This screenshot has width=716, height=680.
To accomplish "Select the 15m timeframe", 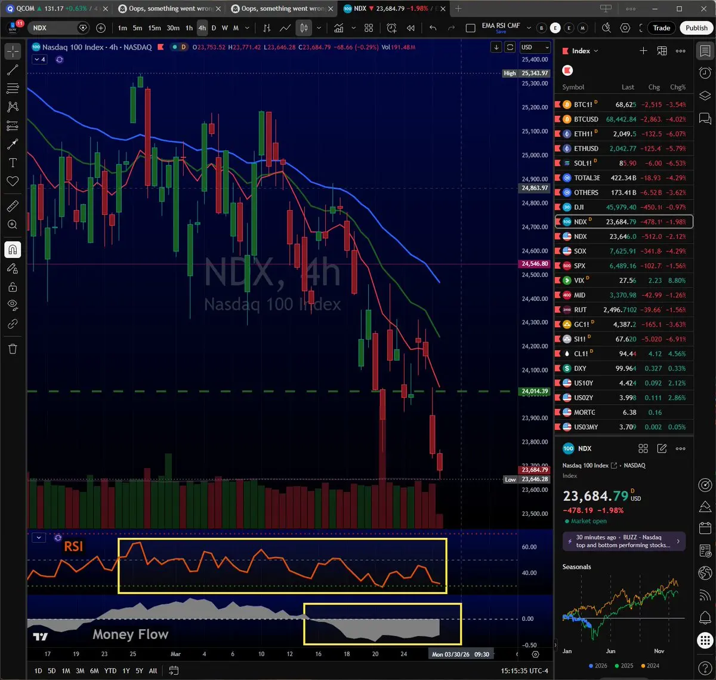I will click(154, 28).
